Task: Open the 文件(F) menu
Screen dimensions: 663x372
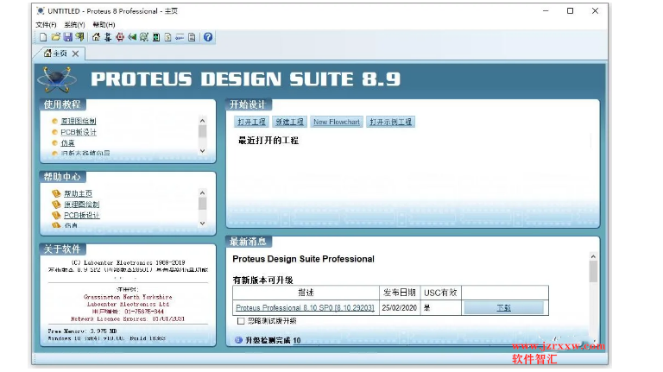Action: tap(46, 24)
